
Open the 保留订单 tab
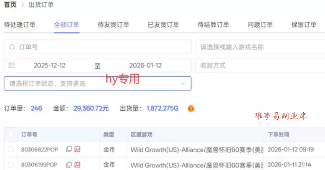pyautogui.click(x=304, y=25)
